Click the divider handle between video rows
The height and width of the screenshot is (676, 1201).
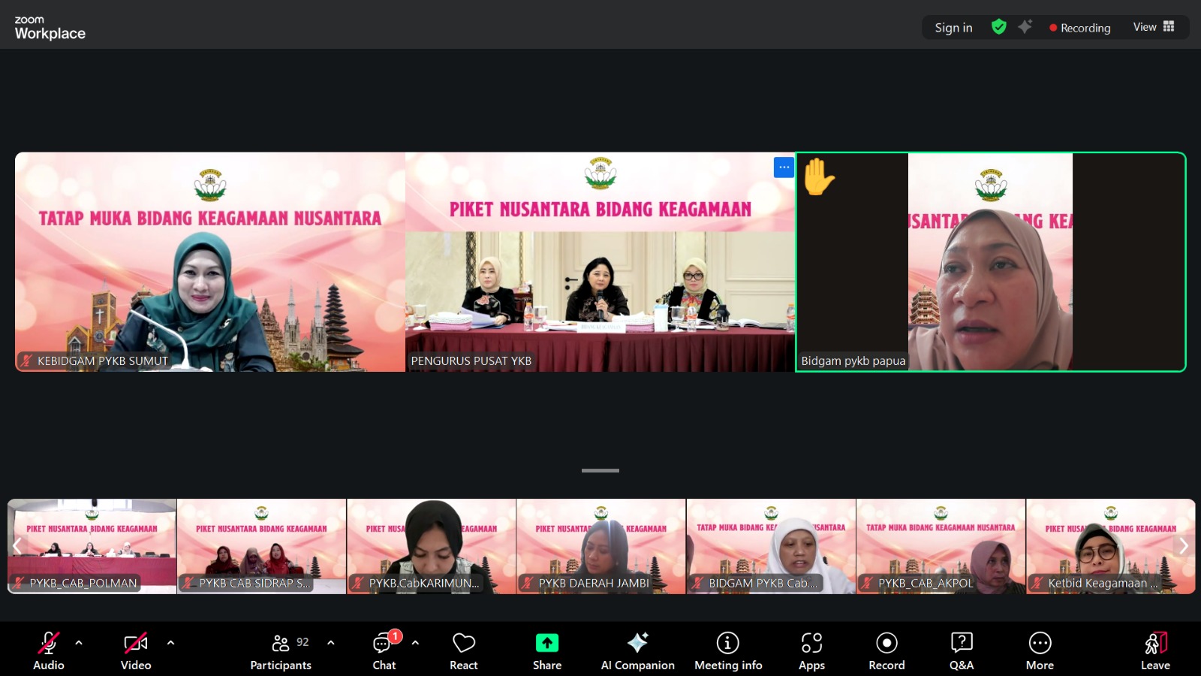pos(600,471)
